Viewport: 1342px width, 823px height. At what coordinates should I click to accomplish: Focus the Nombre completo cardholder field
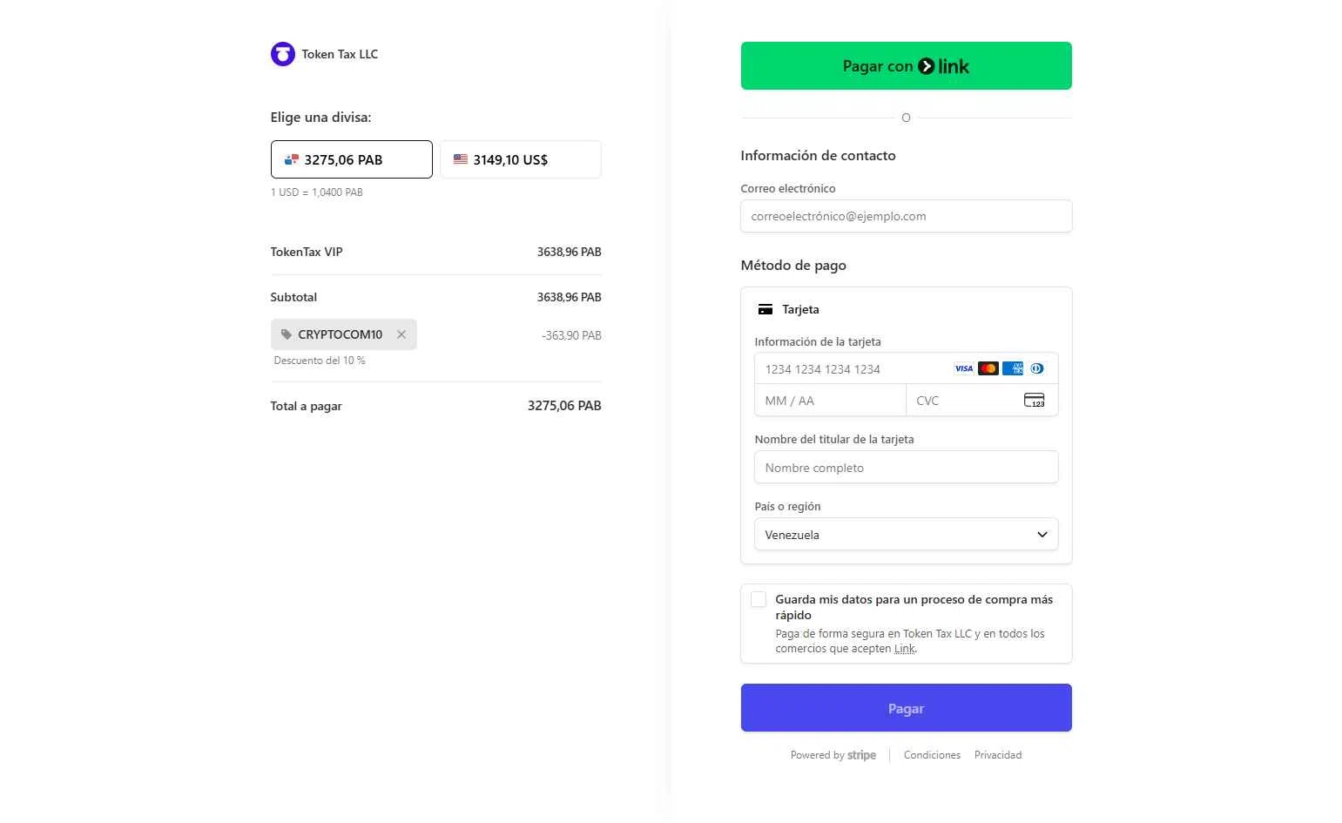click(907, 467)
